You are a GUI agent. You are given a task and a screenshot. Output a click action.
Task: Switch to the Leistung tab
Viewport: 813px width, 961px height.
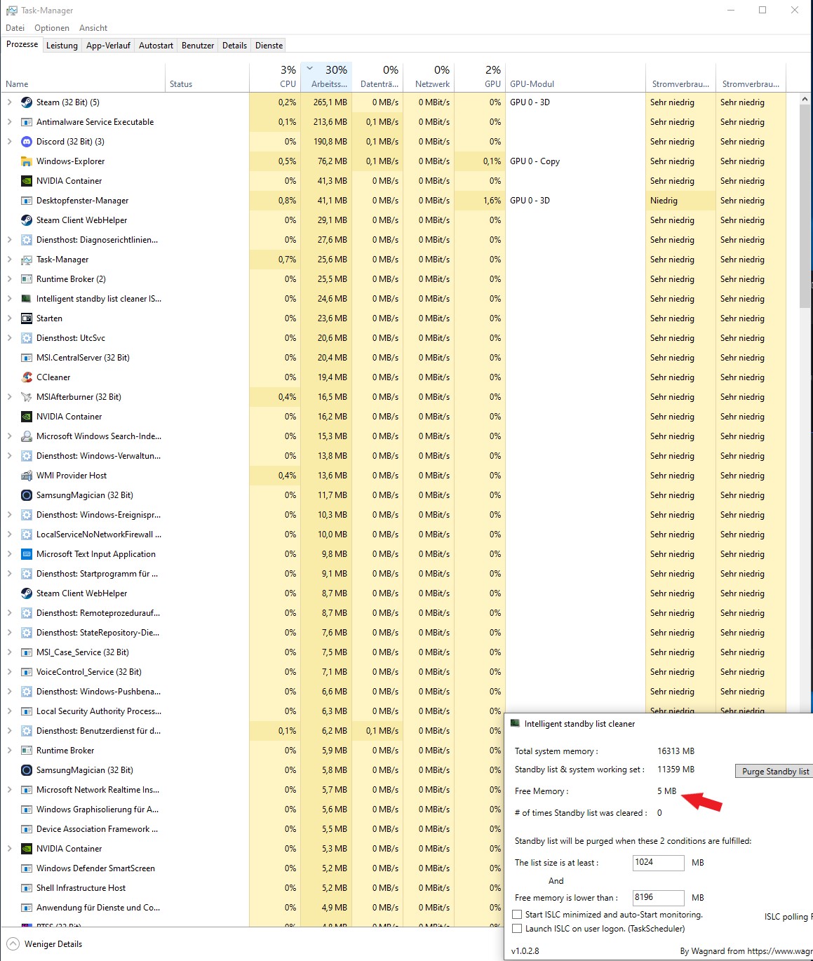(62, 46)
